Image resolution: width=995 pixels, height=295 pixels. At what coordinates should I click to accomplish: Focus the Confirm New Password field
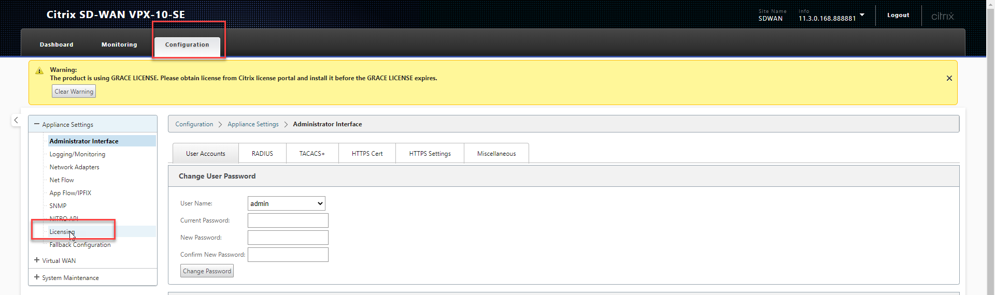click(288, 255)
